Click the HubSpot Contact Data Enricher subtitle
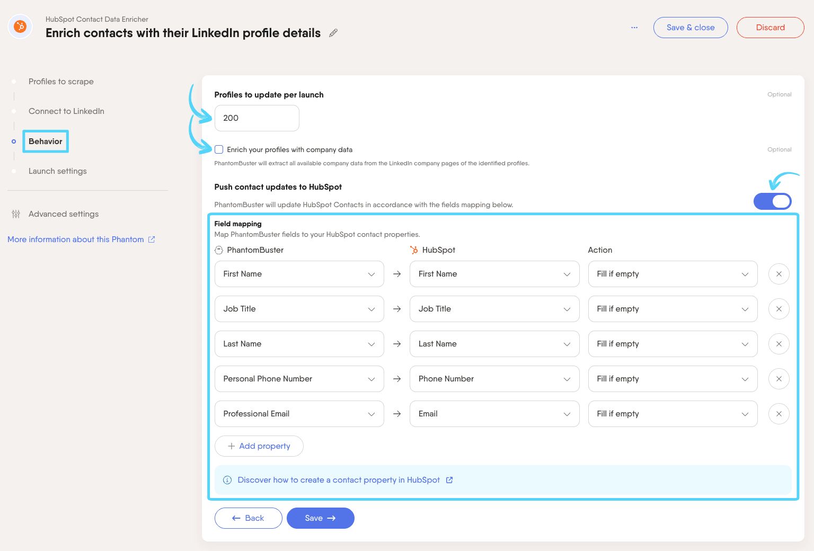Viewport: 814px width, 551px height. coord(97,19)
